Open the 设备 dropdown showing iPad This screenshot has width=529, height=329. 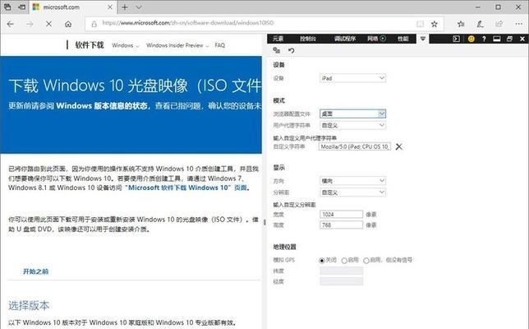coord(352,78)
